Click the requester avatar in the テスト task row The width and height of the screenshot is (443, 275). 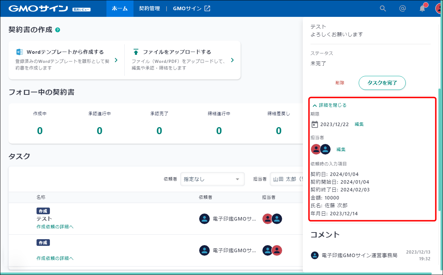(x=205, y=219)
